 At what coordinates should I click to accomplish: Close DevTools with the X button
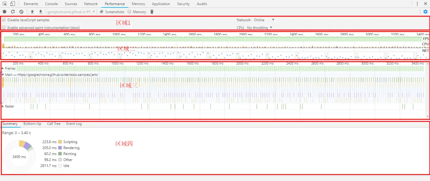coord(426,4)
